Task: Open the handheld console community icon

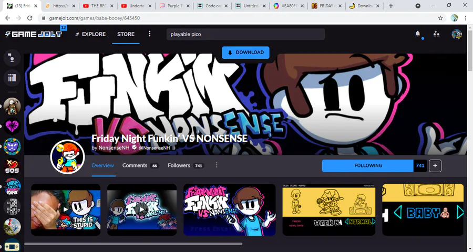Action: click(x=12, y=246)
